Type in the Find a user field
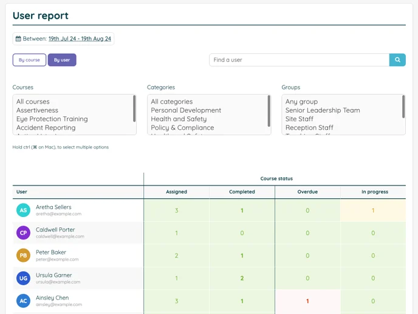 tap(299, 60)
